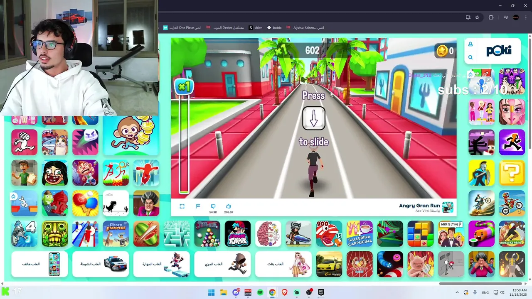Launch the Rodeo Stampede game
Viewport: 532px width, 299px height.
click(x=116, y=234)
